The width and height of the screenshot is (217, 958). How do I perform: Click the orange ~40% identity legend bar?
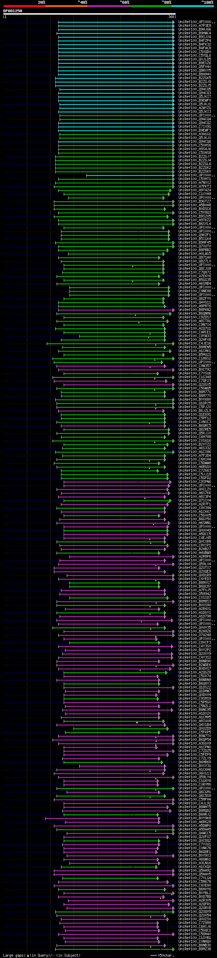tap(66, 6)
